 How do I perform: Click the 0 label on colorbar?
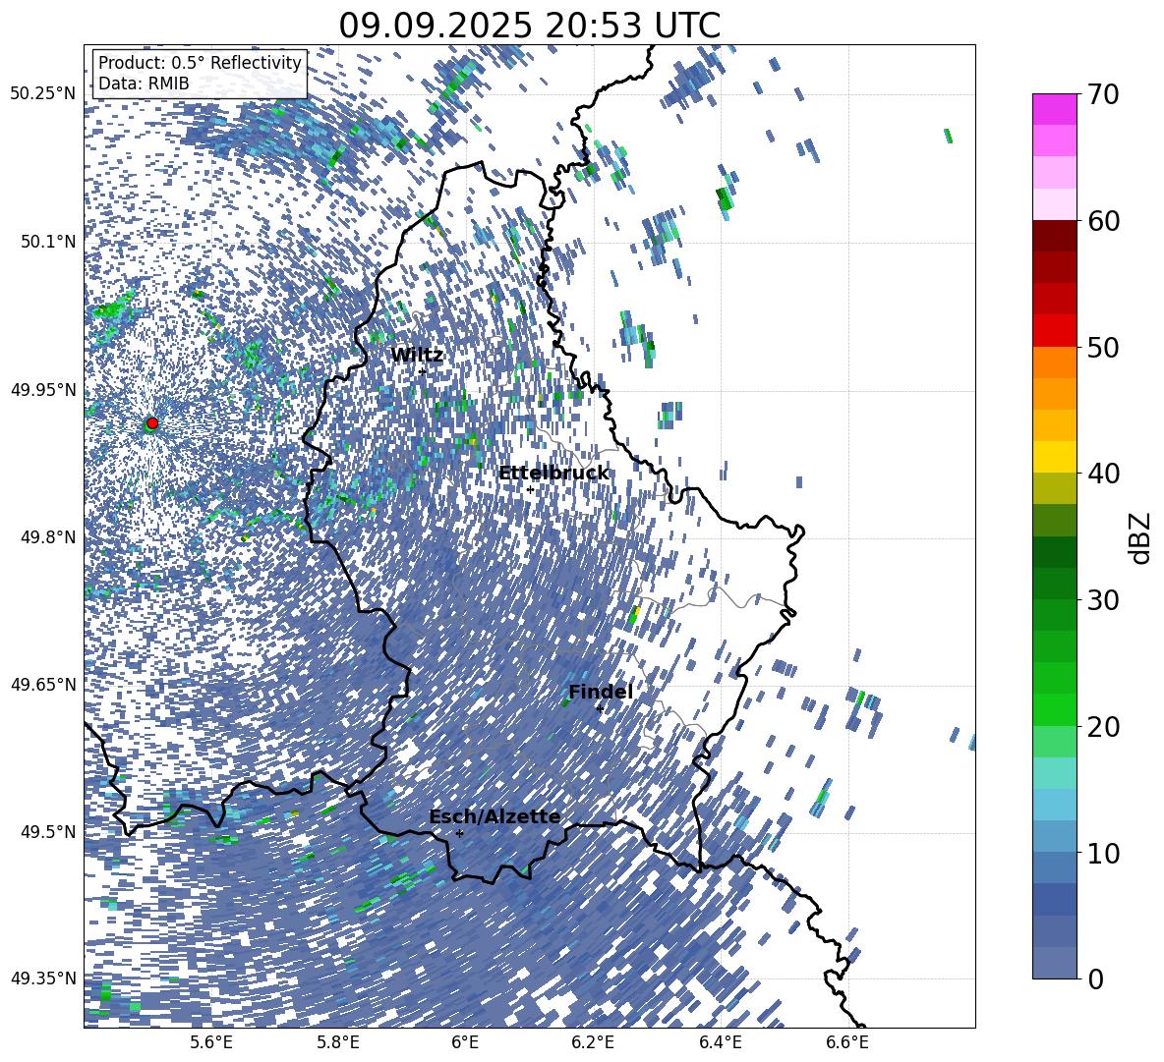pos(1096,978)
